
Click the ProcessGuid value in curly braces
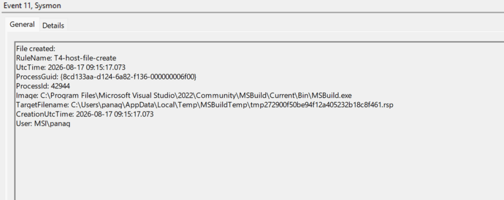(128, 77)
